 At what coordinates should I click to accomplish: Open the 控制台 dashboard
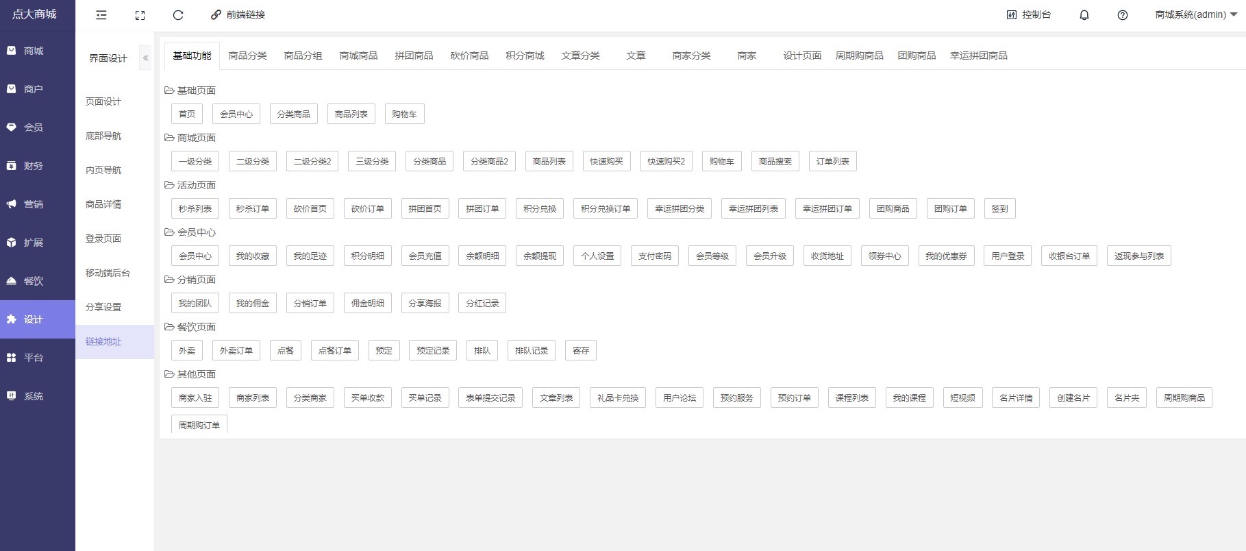coord(1028,14)
